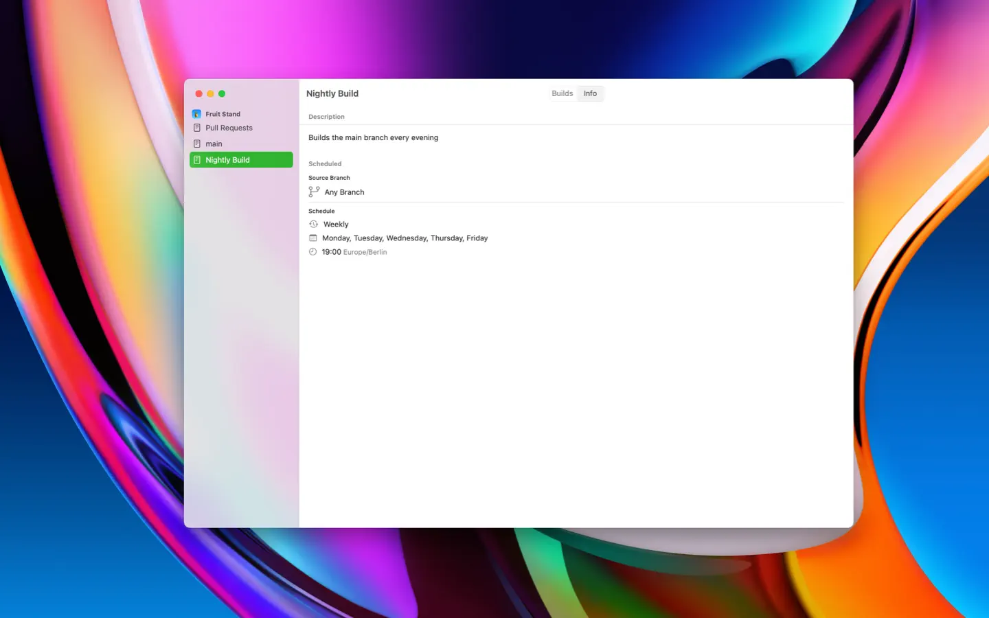
Task: Click the Scheduled section header
Action: tap(325, 163)
